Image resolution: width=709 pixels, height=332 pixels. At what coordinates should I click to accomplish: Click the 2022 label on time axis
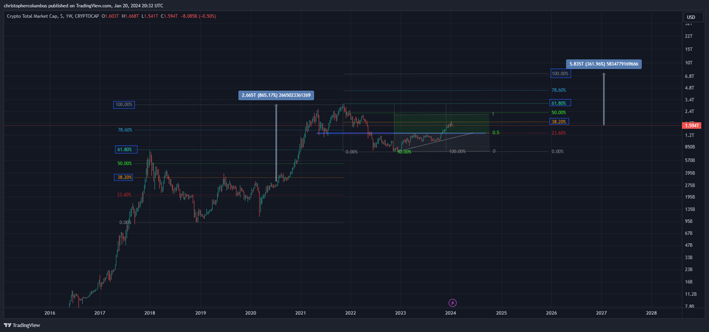click(x=350, y=313)
